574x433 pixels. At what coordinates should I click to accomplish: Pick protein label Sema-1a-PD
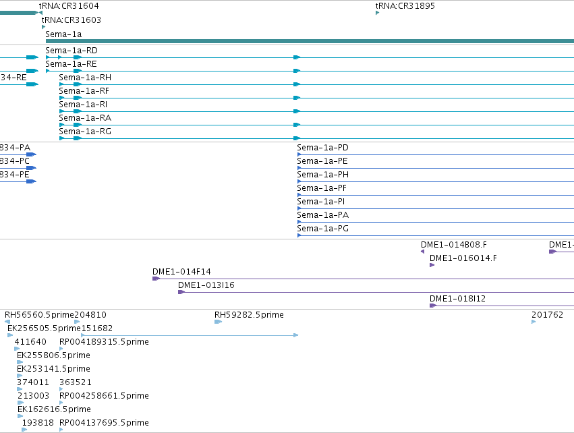[x=322, y=148]
